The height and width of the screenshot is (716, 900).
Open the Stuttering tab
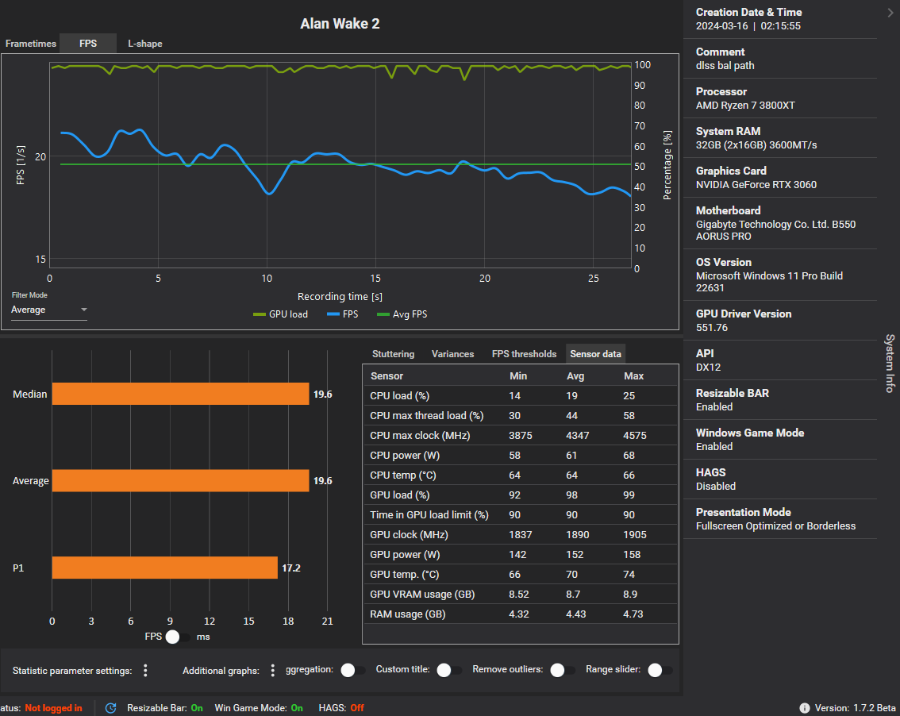pyautogui.click(x=393, y=354)
